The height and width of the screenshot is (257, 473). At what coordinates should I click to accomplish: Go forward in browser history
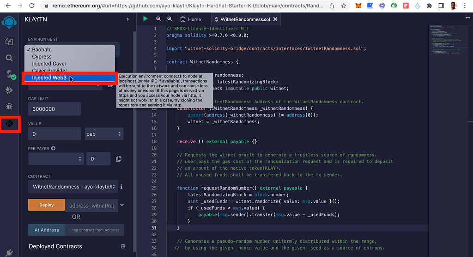(20, 6)
